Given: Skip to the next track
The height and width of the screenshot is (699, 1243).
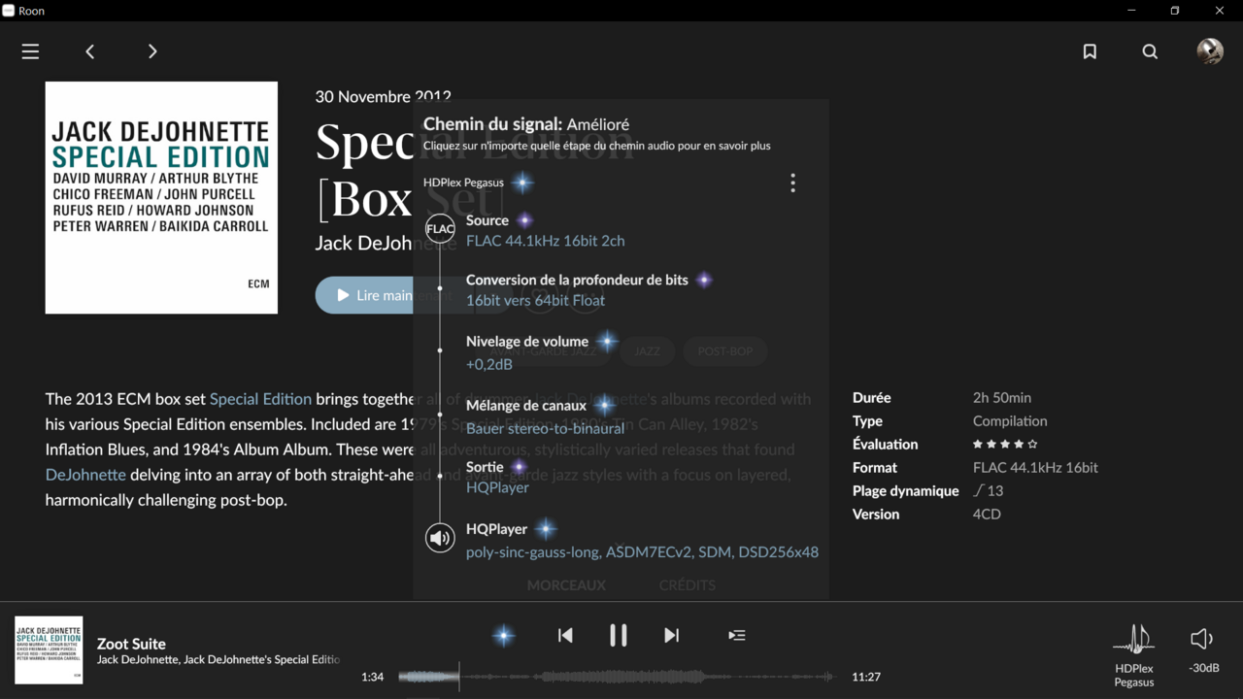Looking at the screenshot, I should (671, 635).
